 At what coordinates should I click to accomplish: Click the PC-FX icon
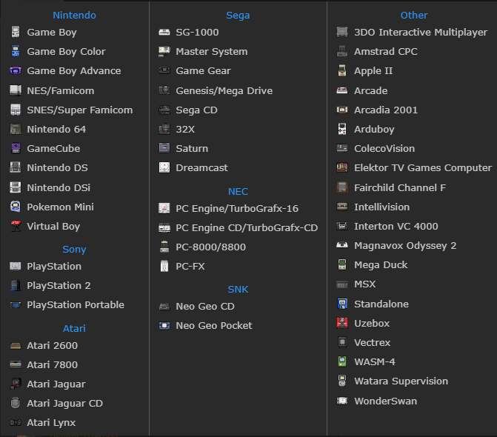pyautogui.click(x=164, y=266)
